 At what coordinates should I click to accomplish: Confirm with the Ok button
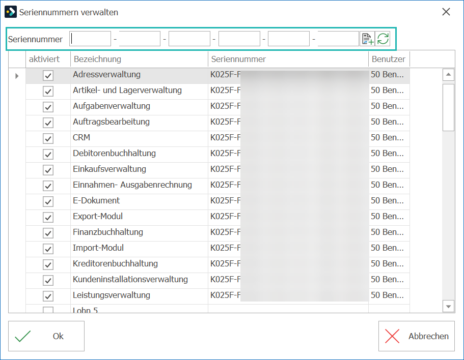click(46, 336)
